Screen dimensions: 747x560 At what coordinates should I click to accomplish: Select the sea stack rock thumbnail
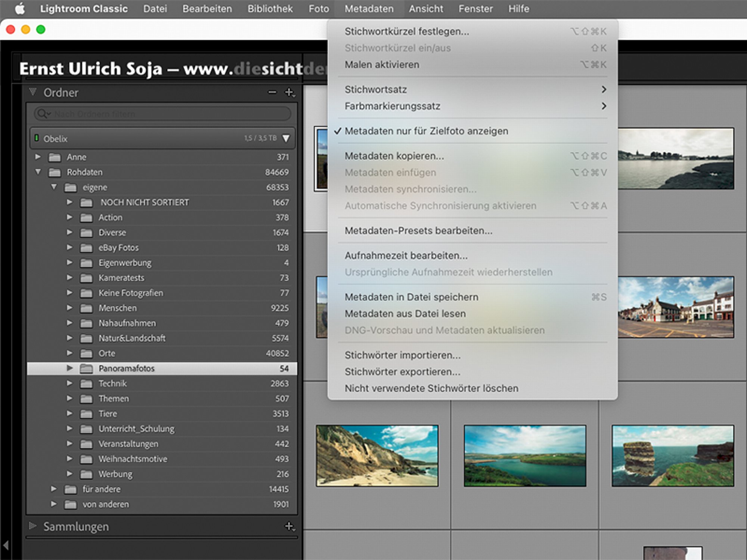point(673,455)
